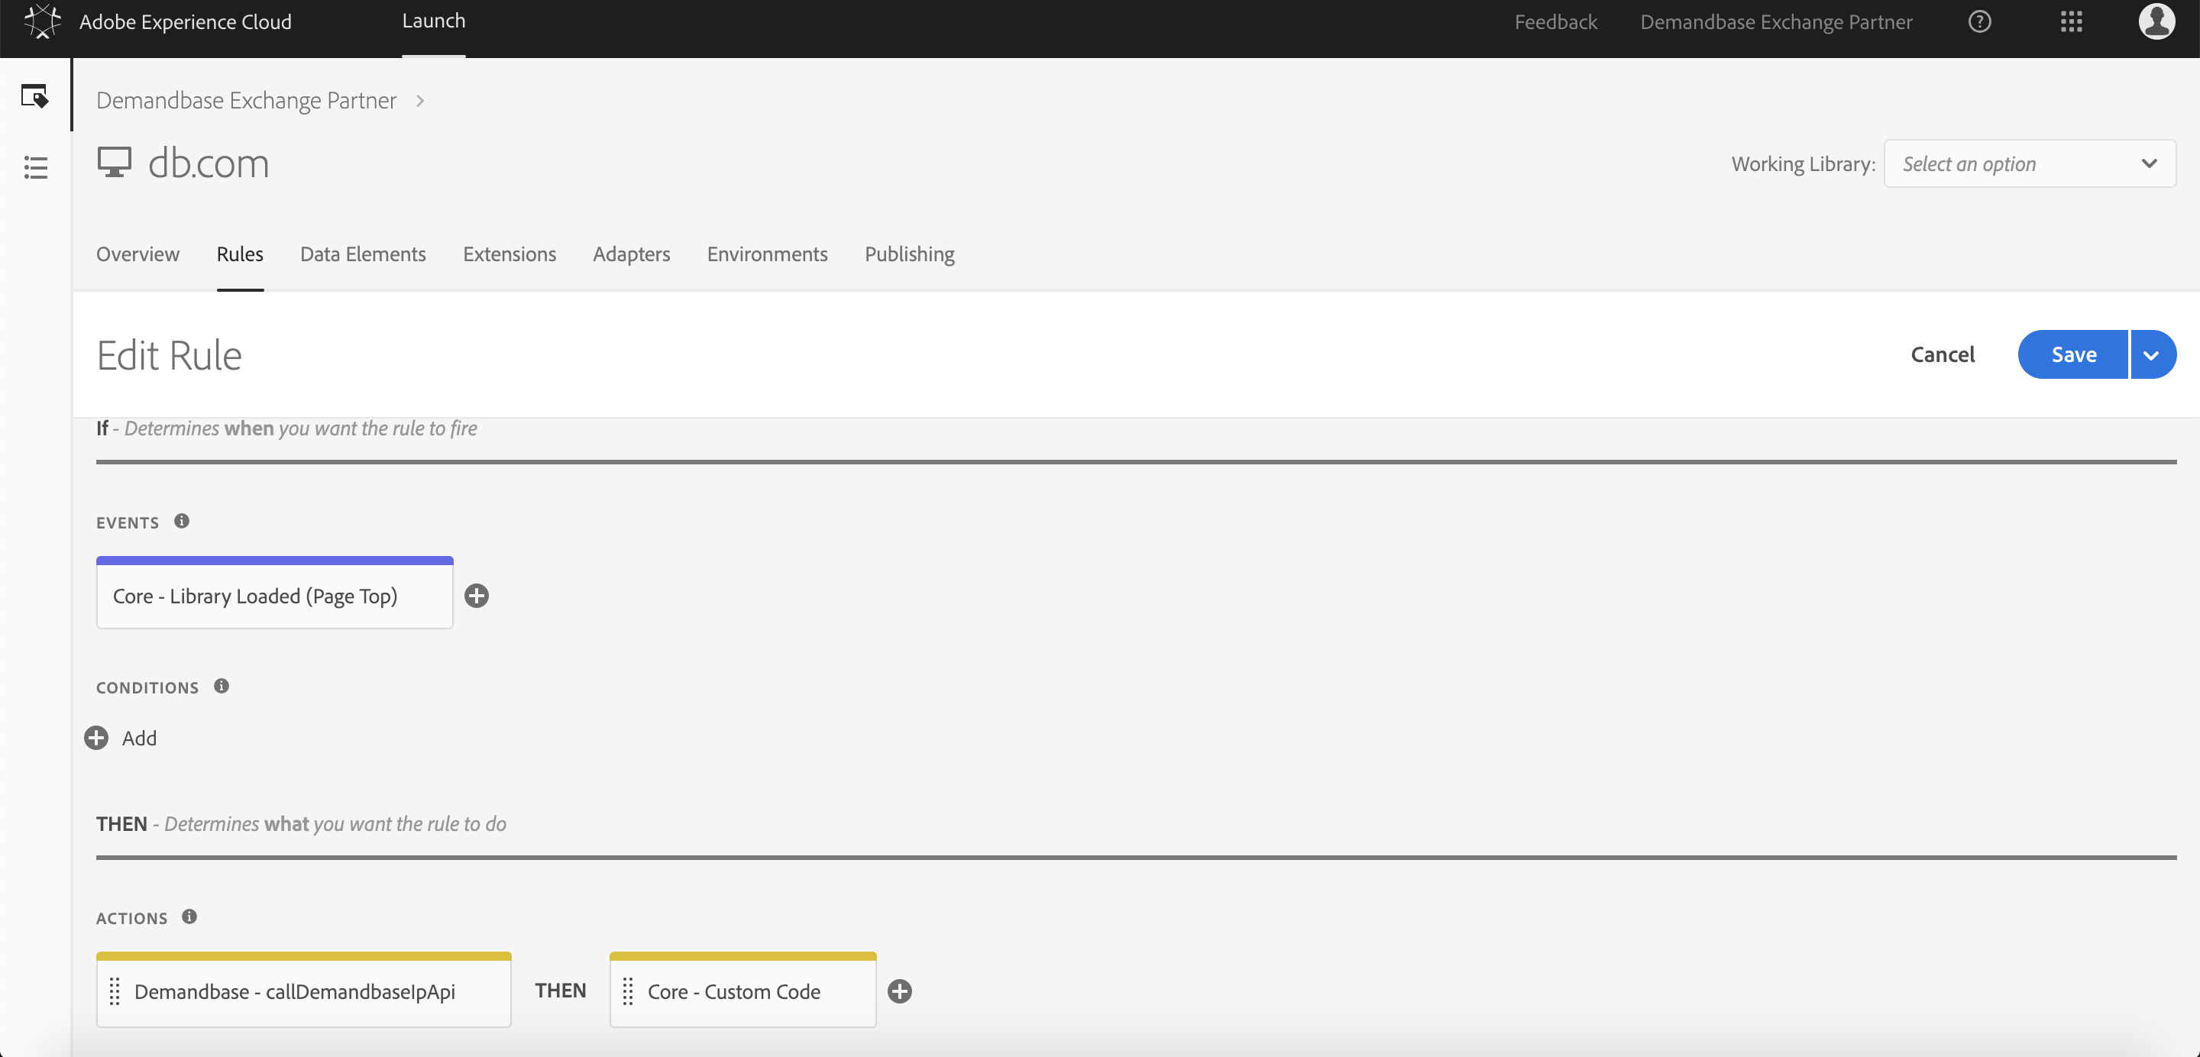2200x1057 pixels.
Task: Click the info icon next to CONDITIONS
Action: tap(222, 686)
